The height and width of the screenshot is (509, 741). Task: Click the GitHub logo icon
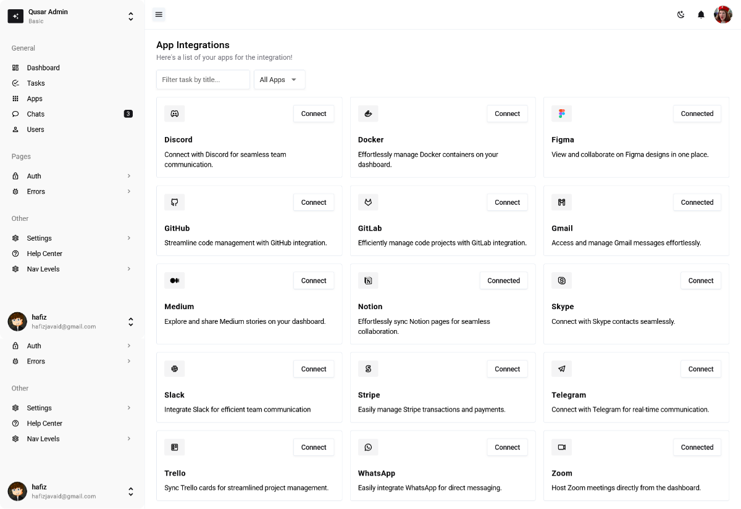pyautogui.click(x=175, y=202)
